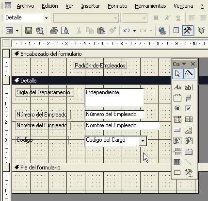Image resolution: width=208 pixels, height=201 pixels.
Task: Open the Undo history dropdown arrow
Action: coord(134,31)
